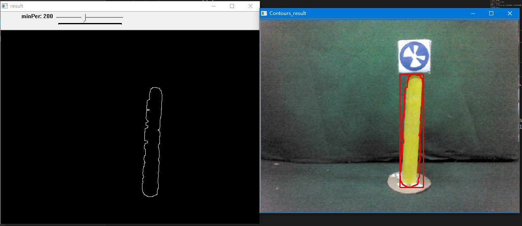
Task: Select the "Contours_result" title bar text
Action: click(287, 13)
